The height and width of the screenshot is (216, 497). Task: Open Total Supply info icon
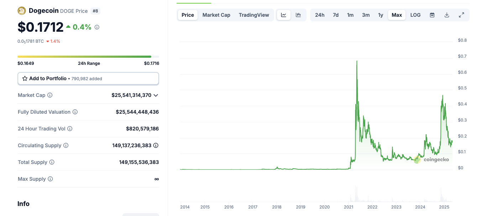(x=52, y=162)
